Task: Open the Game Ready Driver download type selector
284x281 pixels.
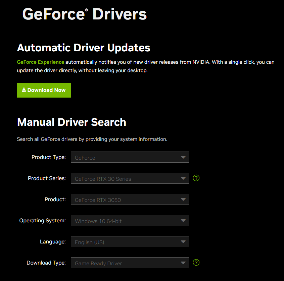Action: (130, 263)
